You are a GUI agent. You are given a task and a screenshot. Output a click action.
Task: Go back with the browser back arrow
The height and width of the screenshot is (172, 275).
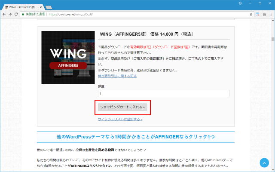click(x=4, y=14)
